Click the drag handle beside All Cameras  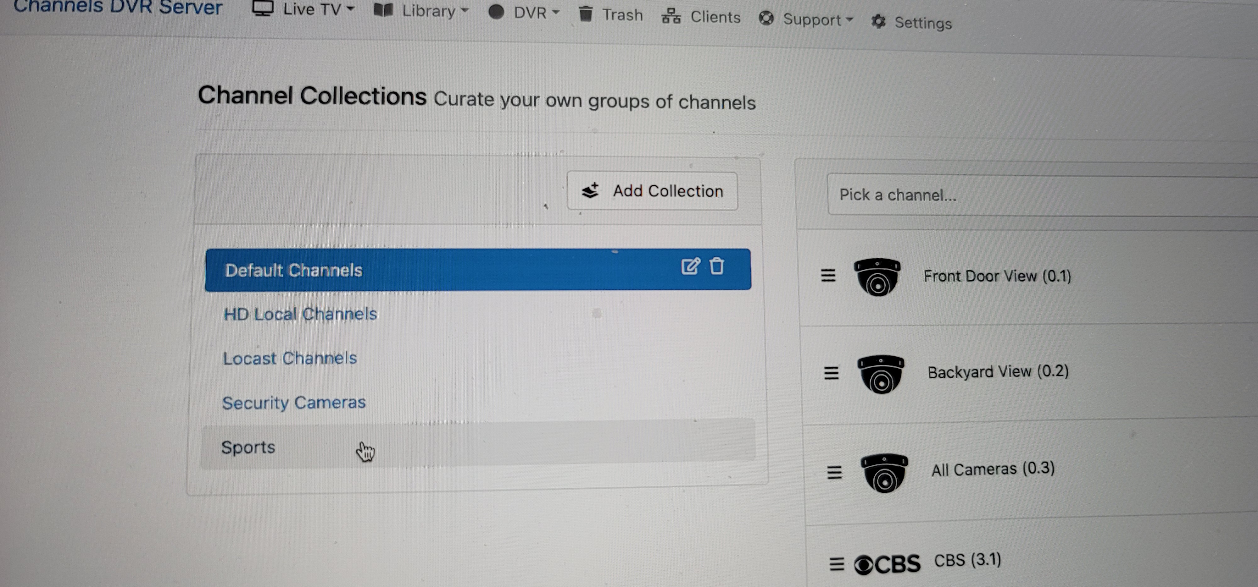coord(834,472)
